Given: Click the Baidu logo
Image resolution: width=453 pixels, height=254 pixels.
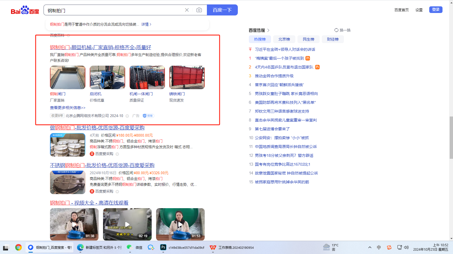Looking at the screenshot, I should [x=25, y=10].
